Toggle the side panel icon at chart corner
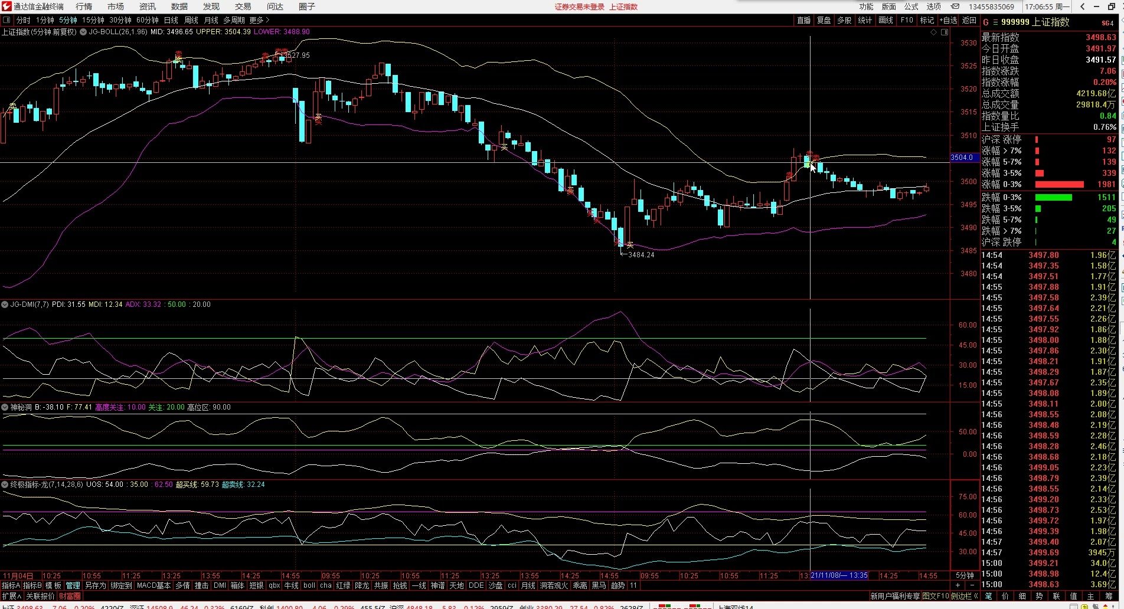The width and height of the screenshot is (1124, 609). (944, 32)
